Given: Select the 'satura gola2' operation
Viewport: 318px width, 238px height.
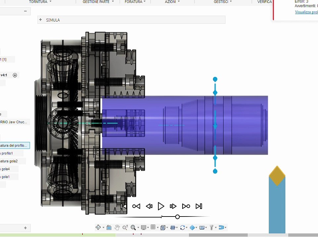Looking at the screenshot, I should pyautogui.click(x=13, y=161).
